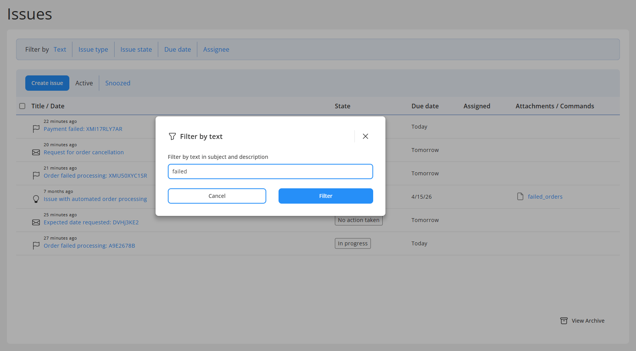Click the 'No action taken' state badge

click(x=359, y=220)
